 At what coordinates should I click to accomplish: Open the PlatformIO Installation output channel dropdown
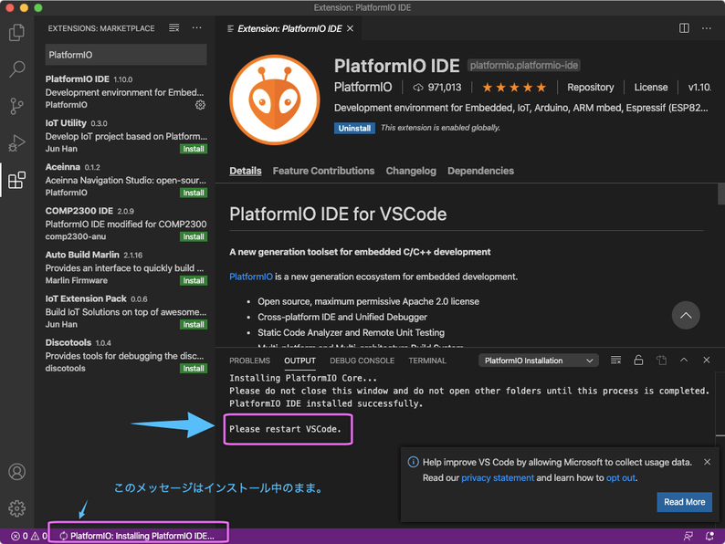coord(539,361)
